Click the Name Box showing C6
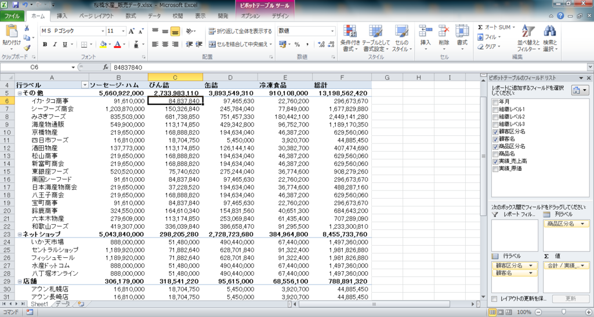This screenshot has height=317, width=594. pyautogui.click(x=34, y=67)
